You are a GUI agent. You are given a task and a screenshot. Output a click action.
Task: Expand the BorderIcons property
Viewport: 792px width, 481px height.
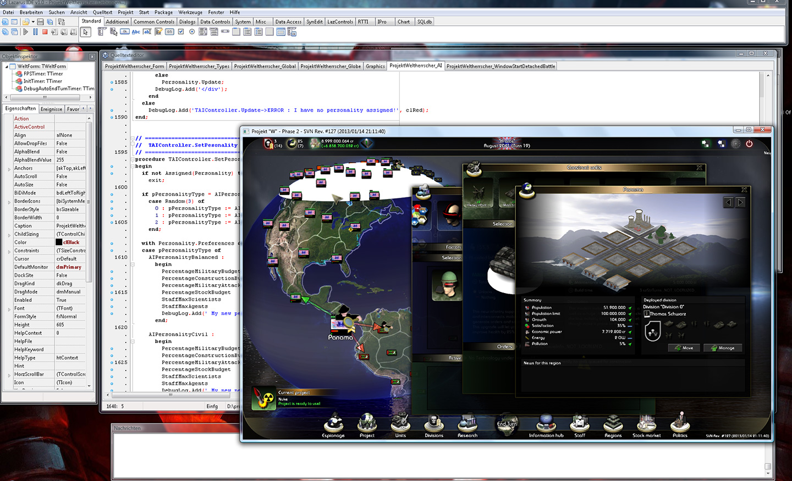coord(9,202)
